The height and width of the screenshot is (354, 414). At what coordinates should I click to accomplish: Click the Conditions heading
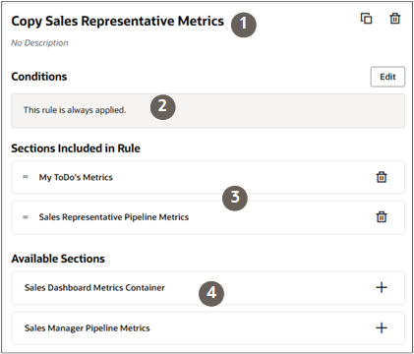click(x=39, y=77)
